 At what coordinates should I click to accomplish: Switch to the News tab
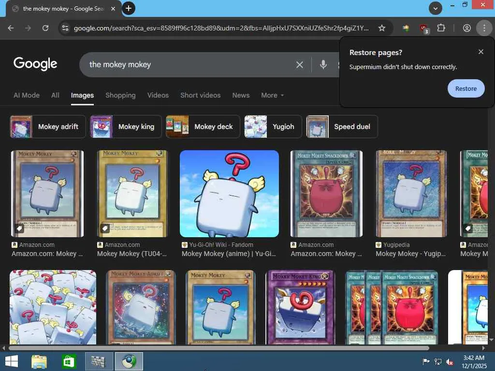[x=241, y=95]
